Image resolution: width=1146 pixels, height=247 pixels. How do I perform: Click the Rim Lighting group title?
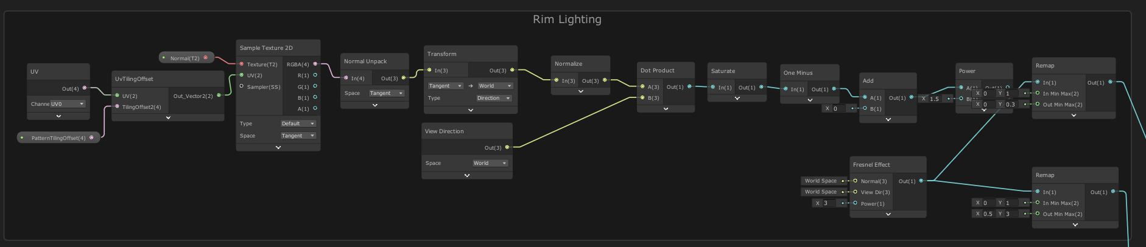pos(567,19)
